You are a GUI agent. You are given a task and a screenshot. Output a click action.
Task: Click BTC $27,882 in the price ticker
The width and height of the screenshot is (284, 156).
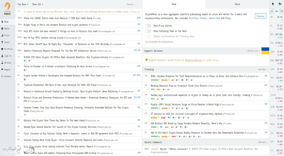(x=277, y=35)
